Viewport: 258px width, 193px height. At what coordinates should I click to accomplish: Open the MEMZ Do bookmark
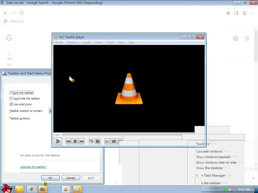pyautogui.click(x=14, y=21)
